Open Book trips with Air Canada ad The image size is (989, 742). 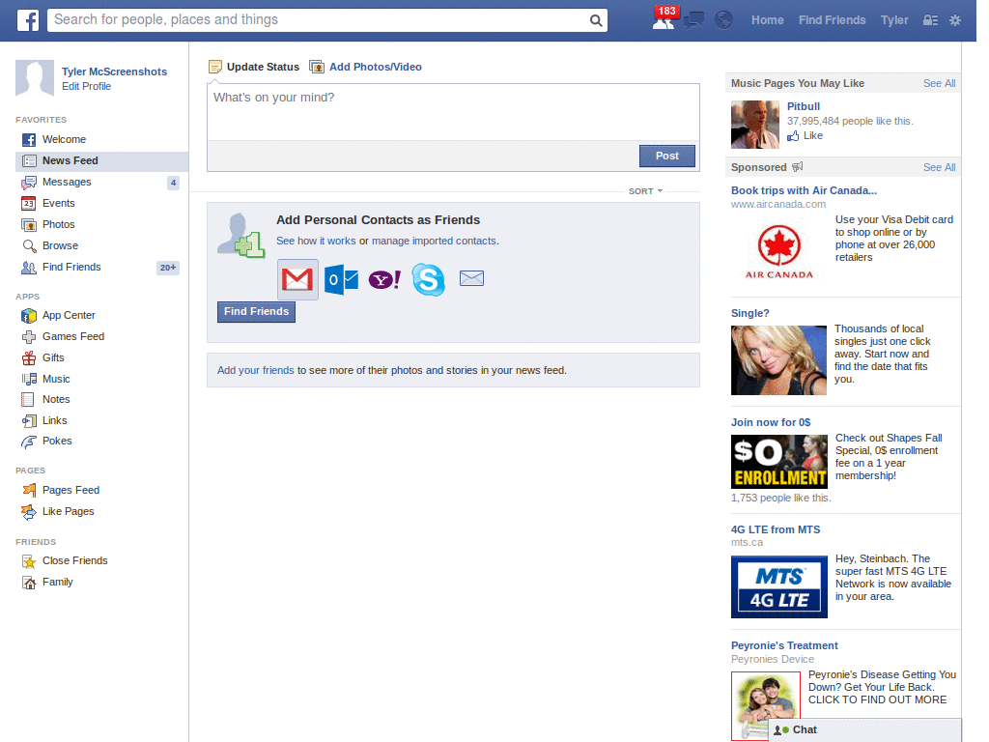pos(804,190)
